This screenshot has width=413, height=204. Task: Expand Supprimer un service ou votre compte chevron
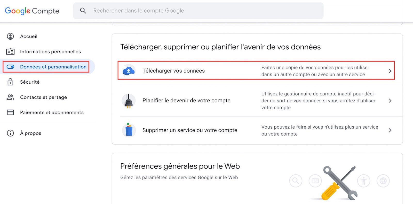(390, 130)
